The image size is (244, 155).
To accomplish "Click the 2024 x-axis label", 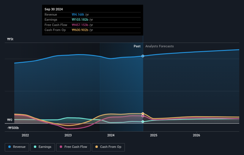I will (x=111, y=135).
